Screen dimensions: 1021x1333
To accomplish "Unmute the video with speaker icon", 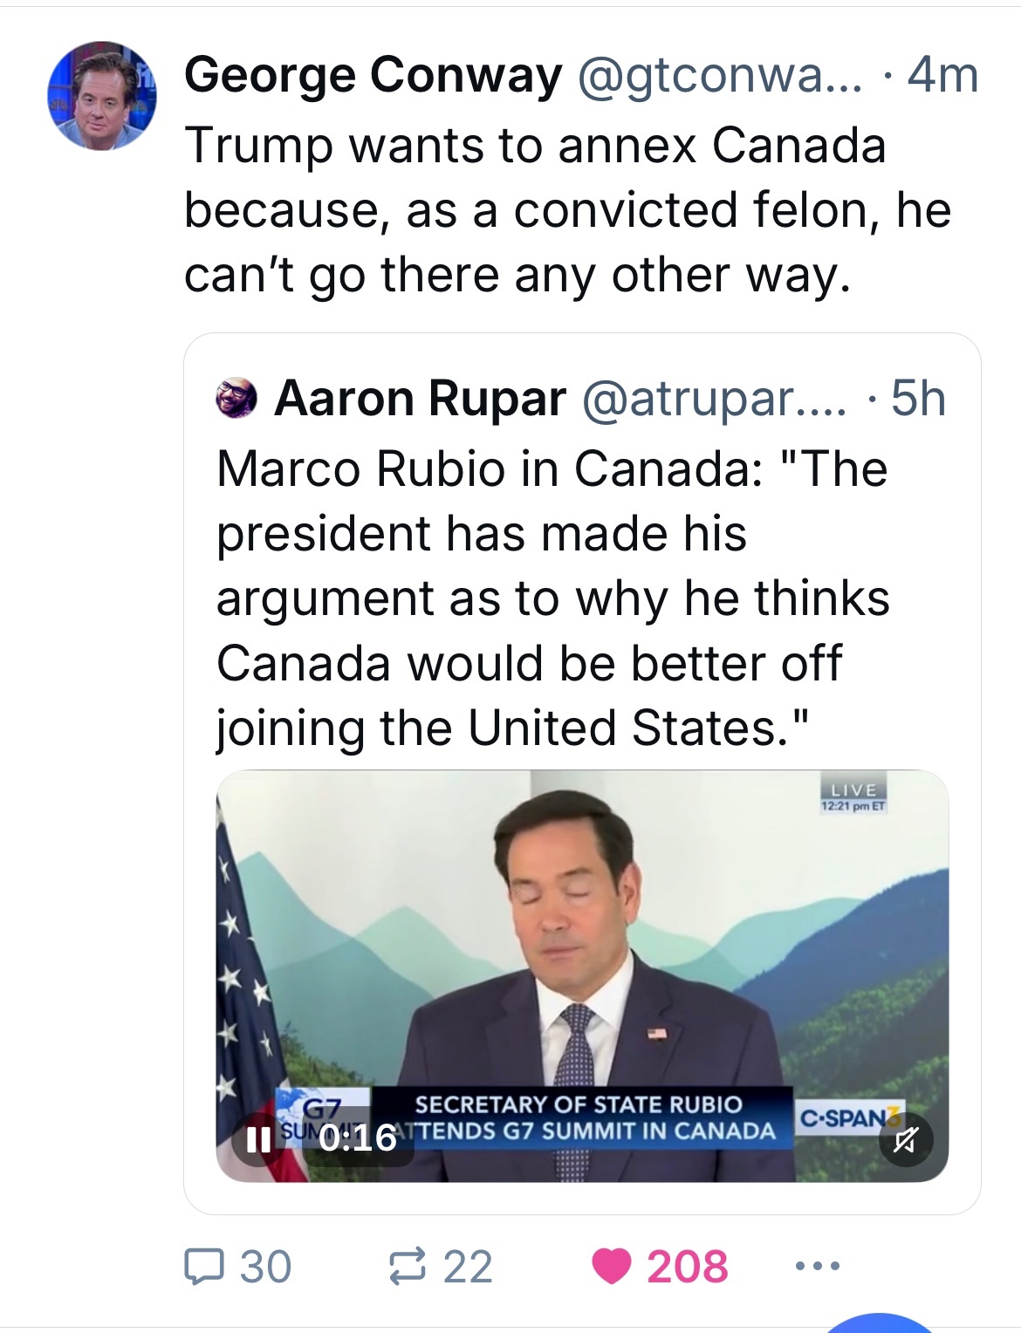I will (905, 1139).
